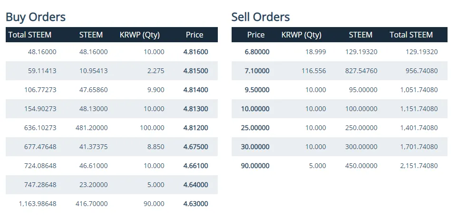
Task: Select the 4.81200 buy order row
Action: click(112, 128)
